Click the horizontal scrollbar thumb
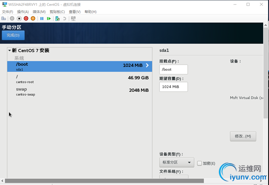 coord(104,181)
